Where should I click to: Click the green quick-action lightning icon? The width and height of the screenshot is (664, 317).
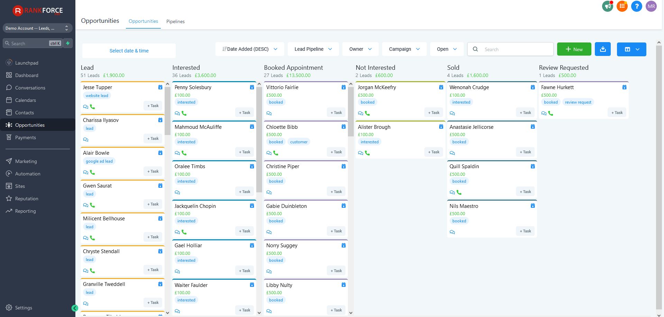coord(68,44)
